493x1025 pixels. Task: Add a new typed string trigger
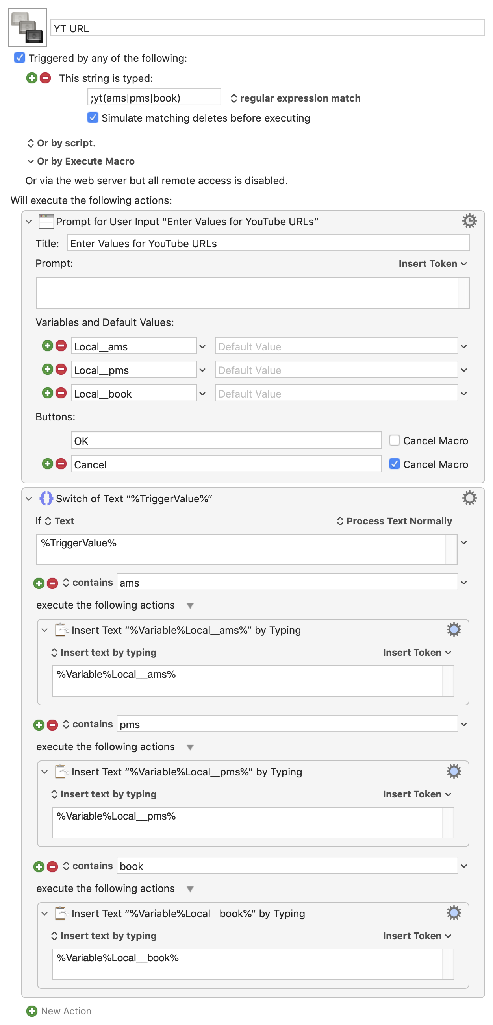click(x=32, y=78)
